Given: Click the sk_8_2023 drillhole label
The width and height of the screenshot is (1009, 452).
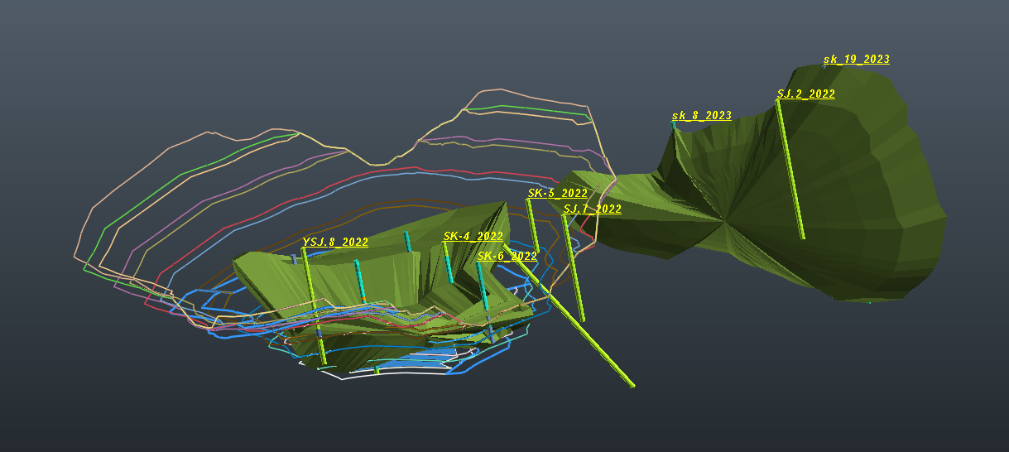Looking at the screenshot, I should click(x=702, y=116).
